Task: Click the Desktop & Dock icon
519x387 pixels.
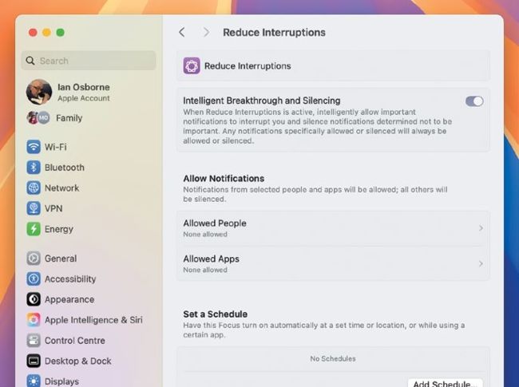Action: pos(34,361)
